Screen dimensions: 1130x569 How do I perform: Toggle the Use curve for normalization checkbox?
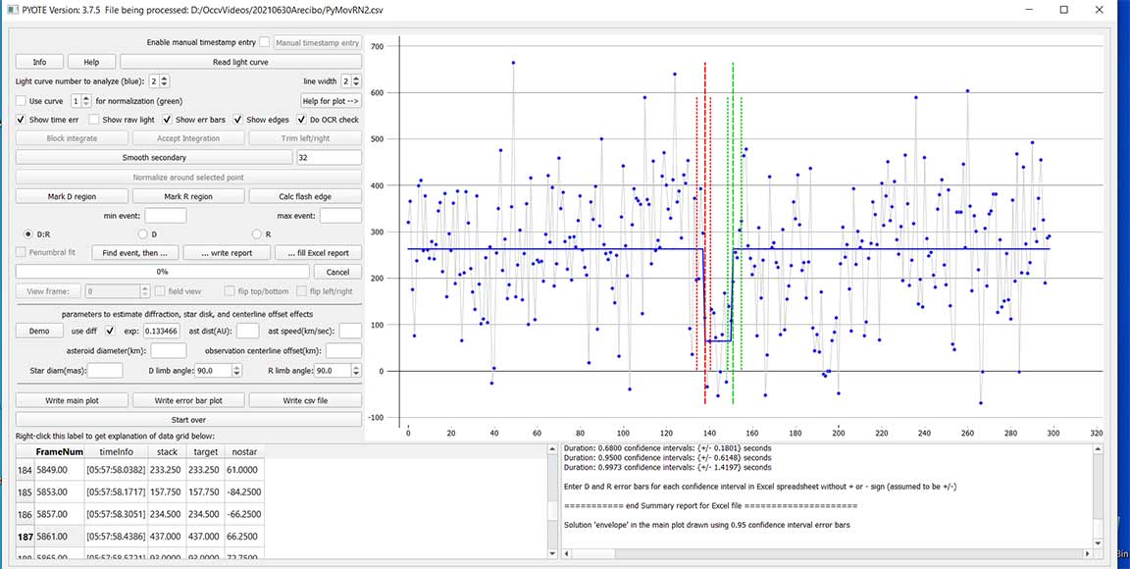(21, 101)
